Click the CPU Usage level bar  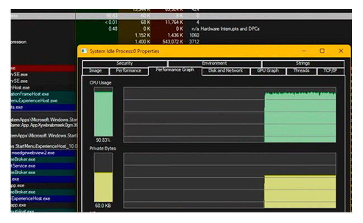[x=103, y=112]
